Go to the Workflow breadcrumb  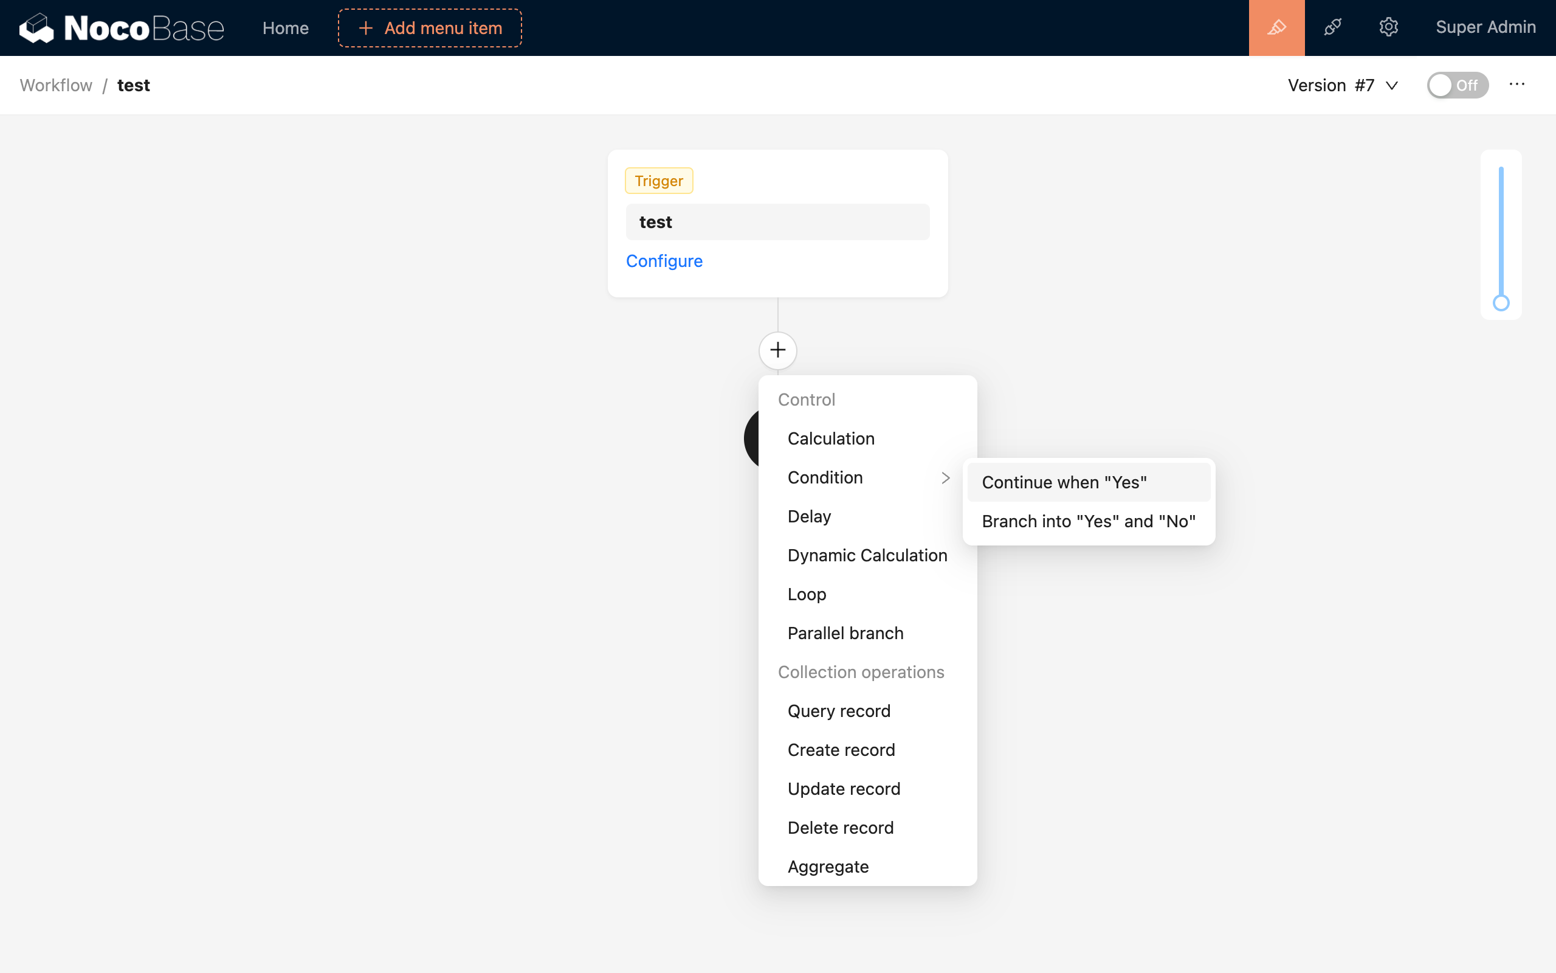pyautogui.click(x=56, y=85)
